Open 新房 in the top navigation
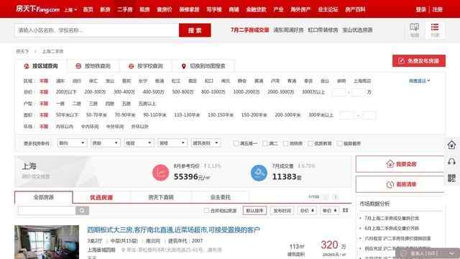 105,9
